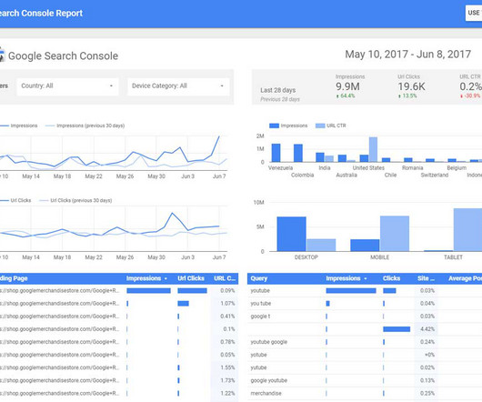Click the Google Search Console logo icon
Image resolution: width=482 pixels, height=402 pixels.
2,55
